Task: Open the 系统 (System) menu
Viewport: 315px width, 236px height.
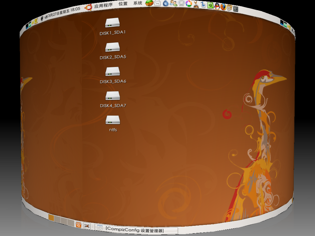Action: [138, 3]
